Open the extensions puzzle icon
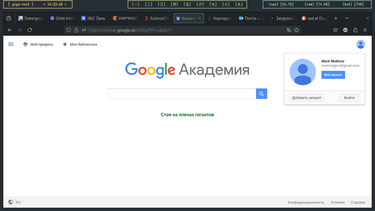The height and width of the screenshot is (211, 375). (355, 30)
